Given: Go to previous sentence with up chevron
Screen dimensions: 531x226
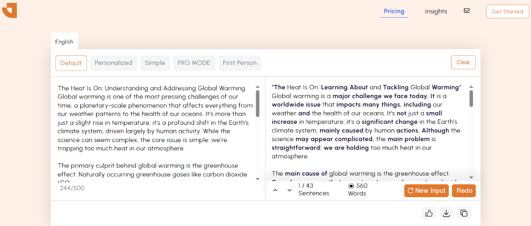Looking at the screenshot, I should 275,190.
